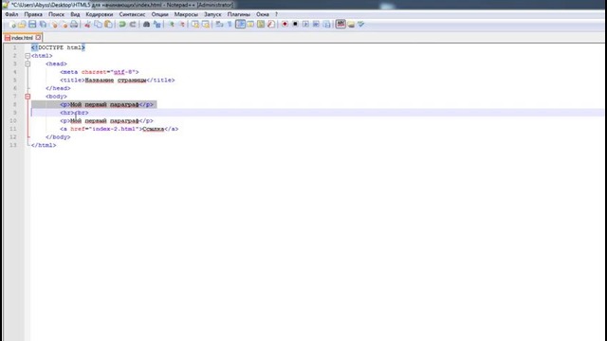Open the ? help menu
Viewport: 607px width, 341px height.
click(x=276, y=14)
